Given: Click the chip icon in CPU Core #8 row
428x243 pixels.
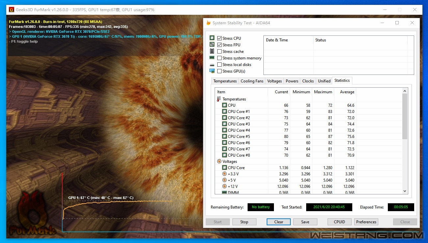Looking at the screenshot, I should tap(225, 155).
